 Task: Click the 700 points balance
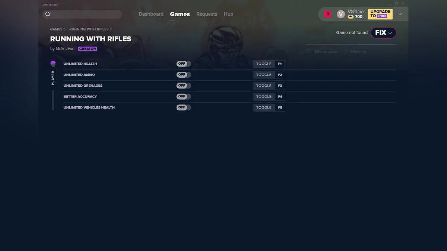(359, 17)
